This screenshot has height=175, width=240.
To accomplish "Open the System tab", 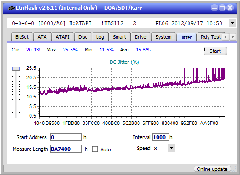I will [163, 37].
